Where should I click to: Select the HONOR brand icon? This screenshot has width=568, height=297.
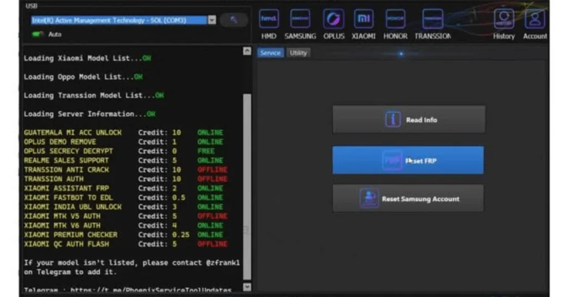coord(395,19)
